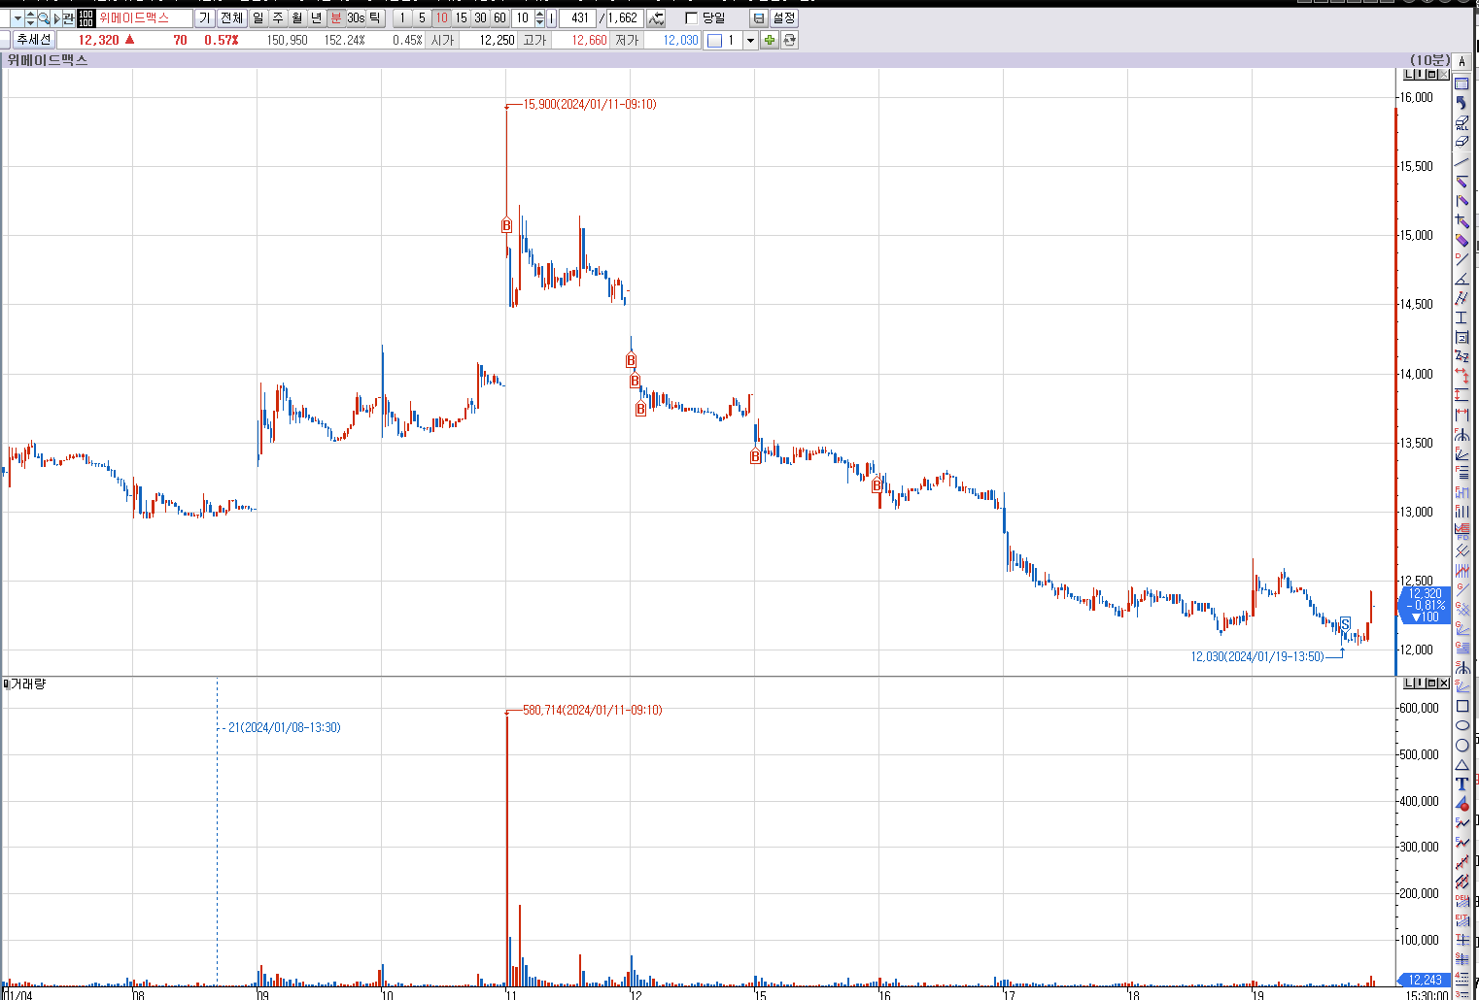Select the Fibonacci arc tool
1479x1000 pixels.
click(1462, 434)
